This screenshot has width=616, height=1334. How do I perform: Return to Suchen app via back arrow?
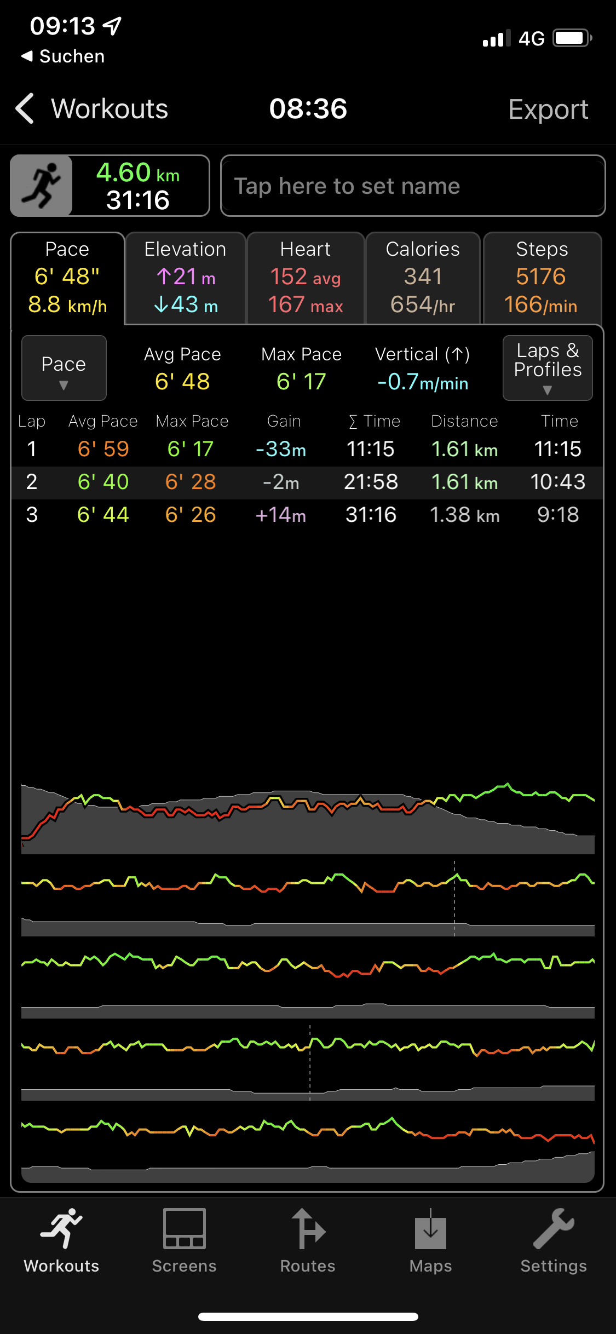(x=26, y=56)
